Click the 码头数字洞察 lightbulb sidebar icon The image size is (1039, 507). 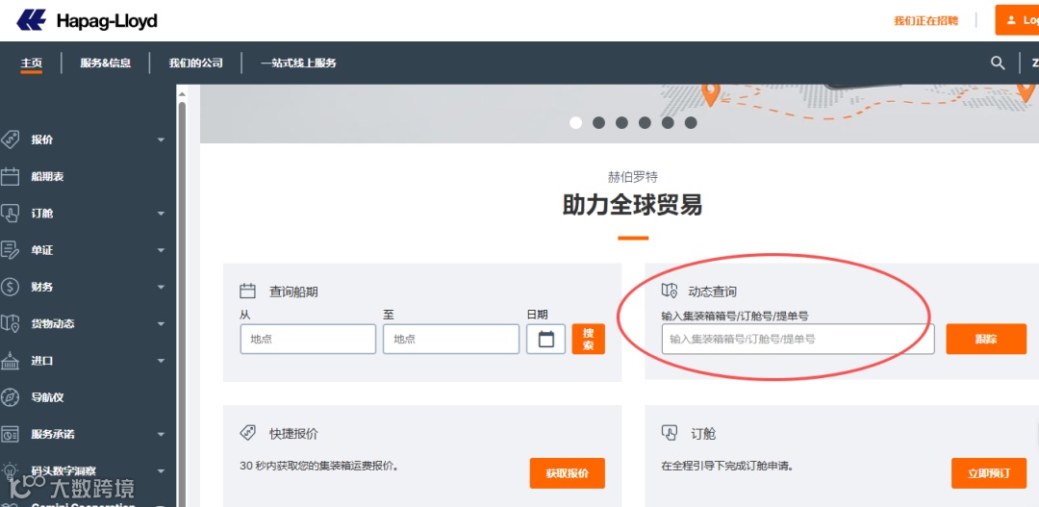point(10,470)
